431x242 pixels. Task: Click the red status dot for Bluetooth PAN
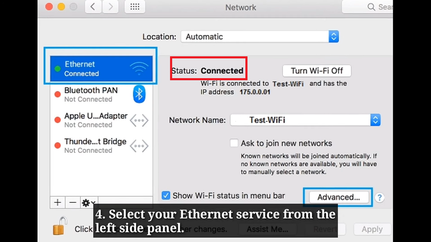[57, 95]
